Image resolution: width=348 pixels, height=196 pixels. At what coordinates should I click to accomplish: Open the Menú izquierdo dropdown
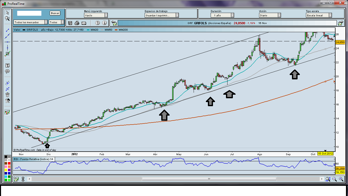(96, 15)
